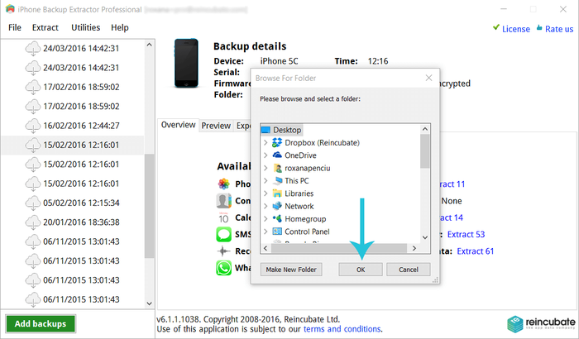Click the folder tree scroll right arrow
579x339 pixels.
coord(414,248)
